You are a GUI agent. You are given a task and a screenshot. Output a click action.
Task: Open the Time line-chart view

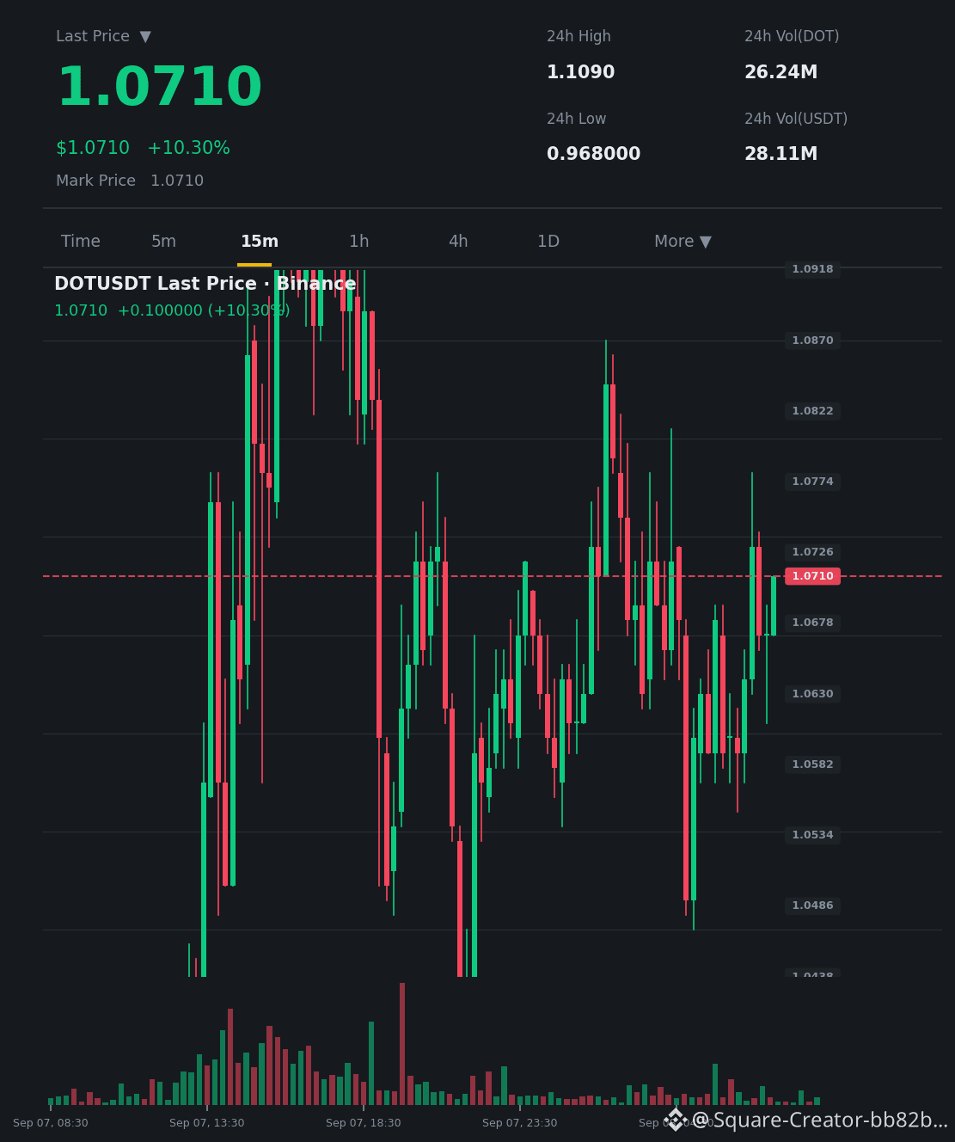click(x=81, y=242)
